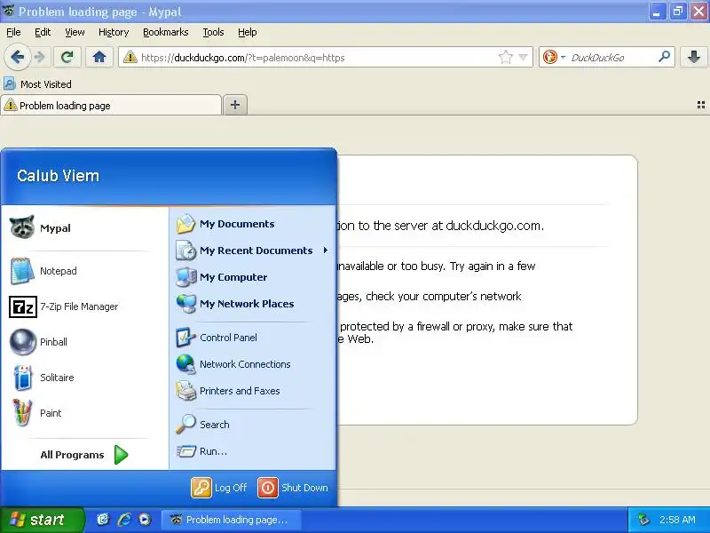
Task: Open the address bar history dropdown arrow
Action: point(523,57)
